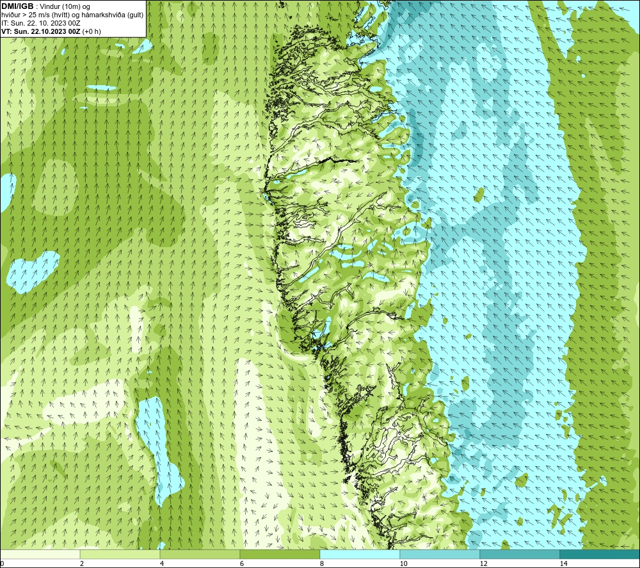Viewport: 640px width, 568px height.
Task: Click the '2' scale label
Action: tap(82, 564)
